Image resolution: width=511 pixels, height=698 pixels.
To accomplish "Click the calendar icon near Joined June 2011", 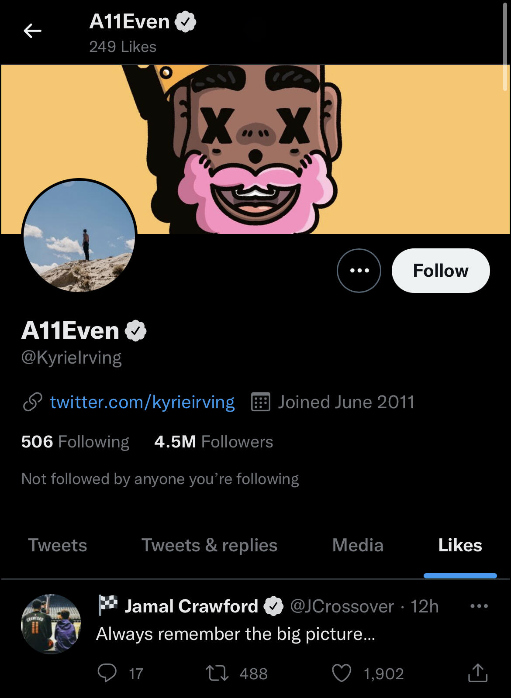I will point(261,402).
